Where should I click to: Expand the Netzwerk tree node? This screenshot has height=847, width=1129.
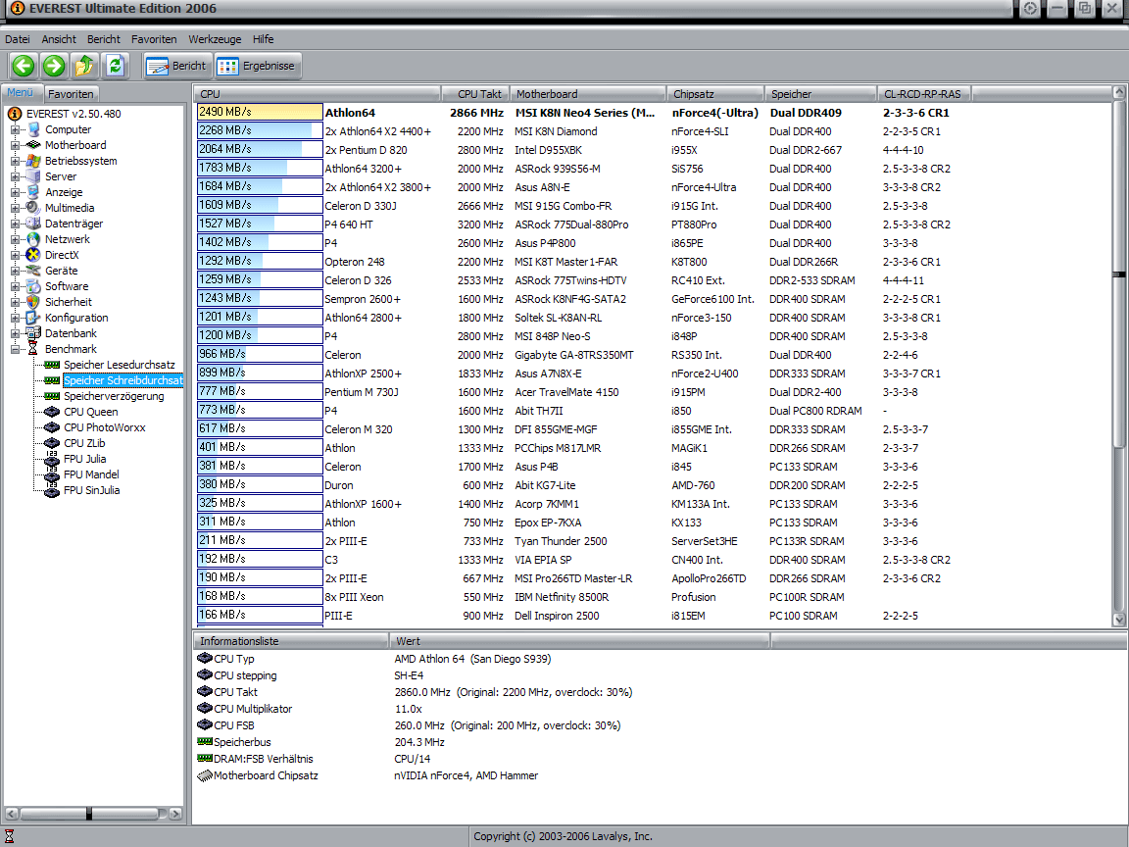(15, 239)
